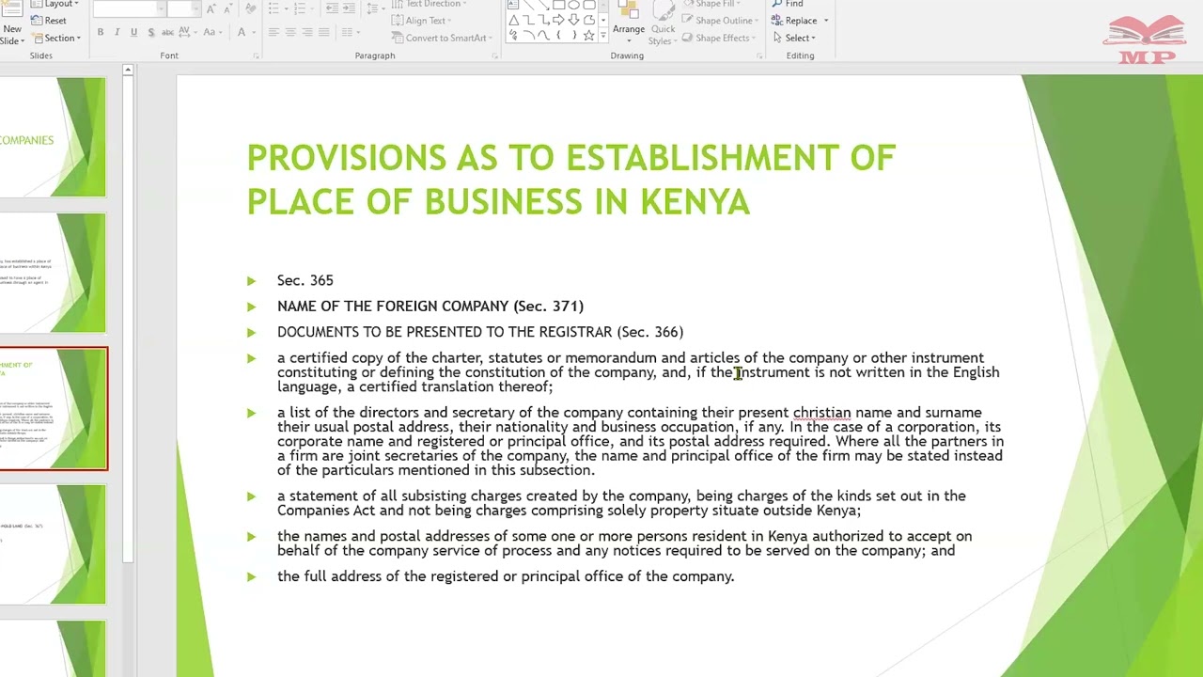This screenshot has height=677, width=1203.
Task: Open the font color picker
Action: point(244,32)
